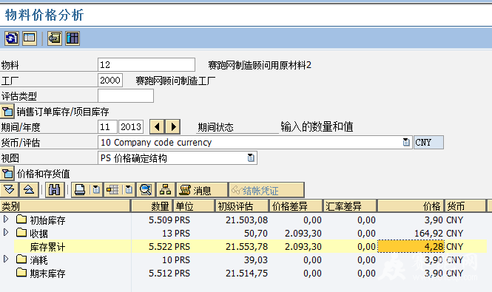Click the change layout grid icon
The width and height of the screenshot is (492, 292).
click(112, 190)
